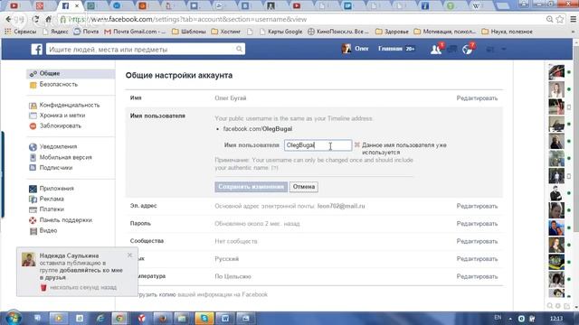Open the messages icon in header
The height and width of the screenshot is (325, 579).
(452, 49)
